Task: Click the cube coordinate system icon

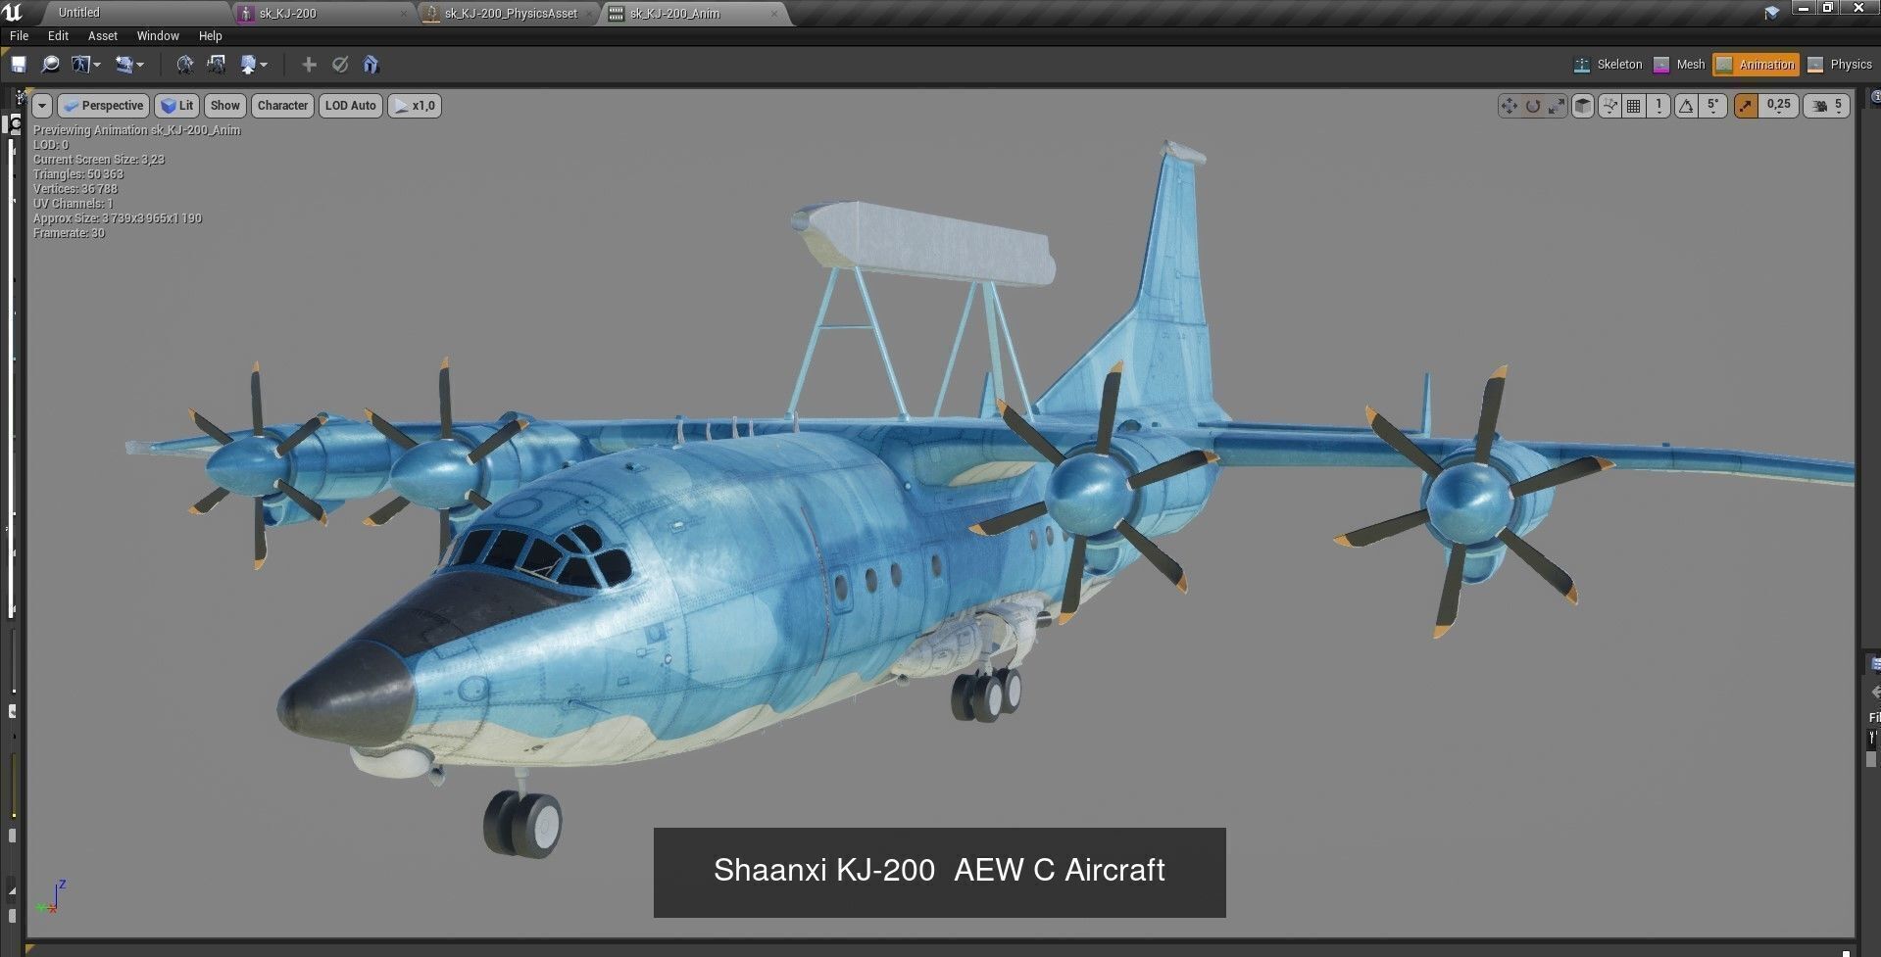Action: click(x=1583, y=106)
